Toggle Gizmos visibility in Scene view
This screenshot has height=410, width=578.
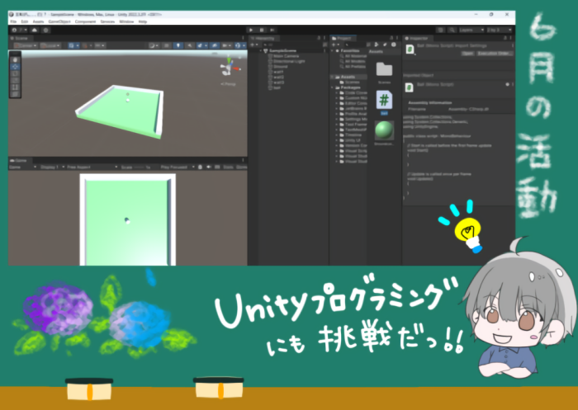(237, 45)
